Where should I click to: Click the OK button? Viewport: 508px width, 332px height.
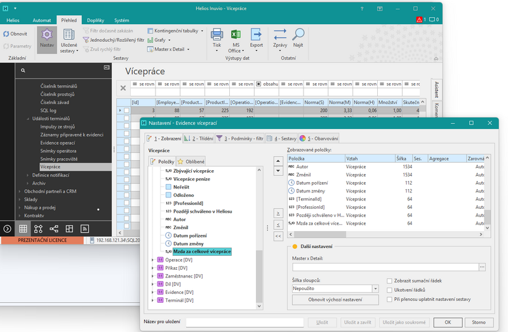(x=448, y=322)
